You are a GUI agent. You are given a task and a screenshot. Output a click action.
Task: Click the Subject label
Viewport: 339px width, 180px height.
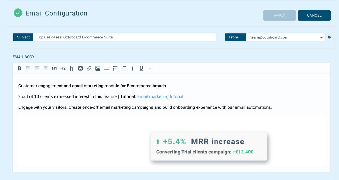[x=23, y=37]
